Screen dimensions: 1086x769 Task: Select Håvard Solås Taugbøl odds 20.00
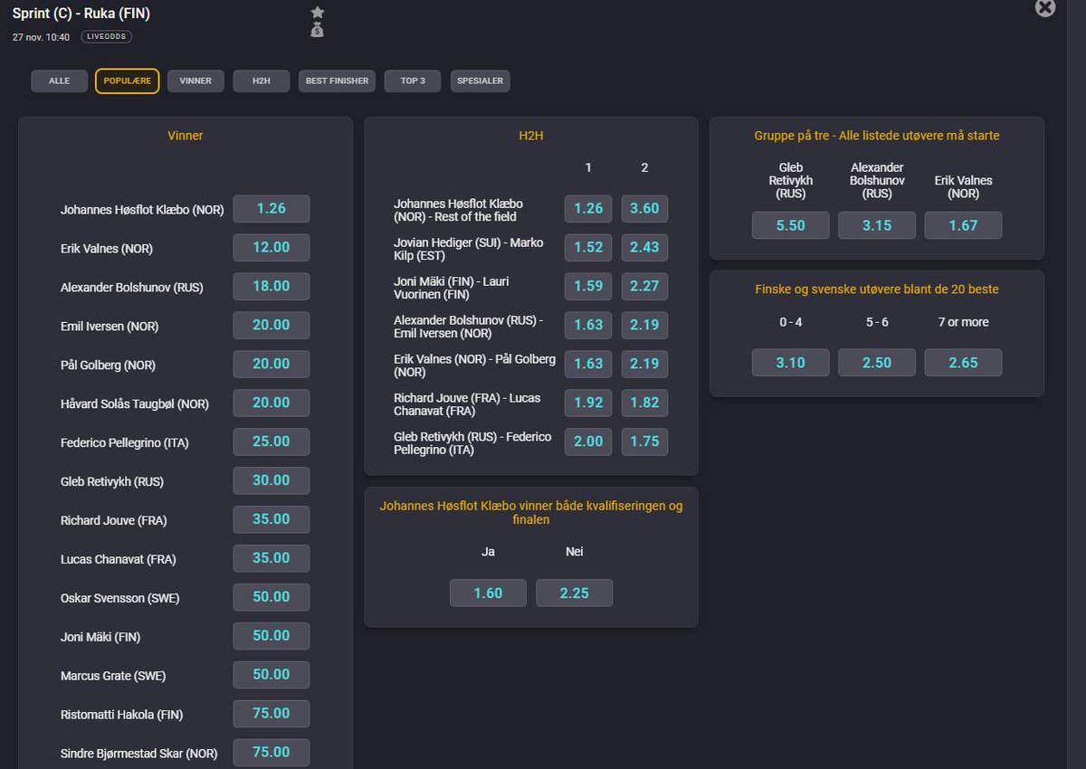[271, 403]
